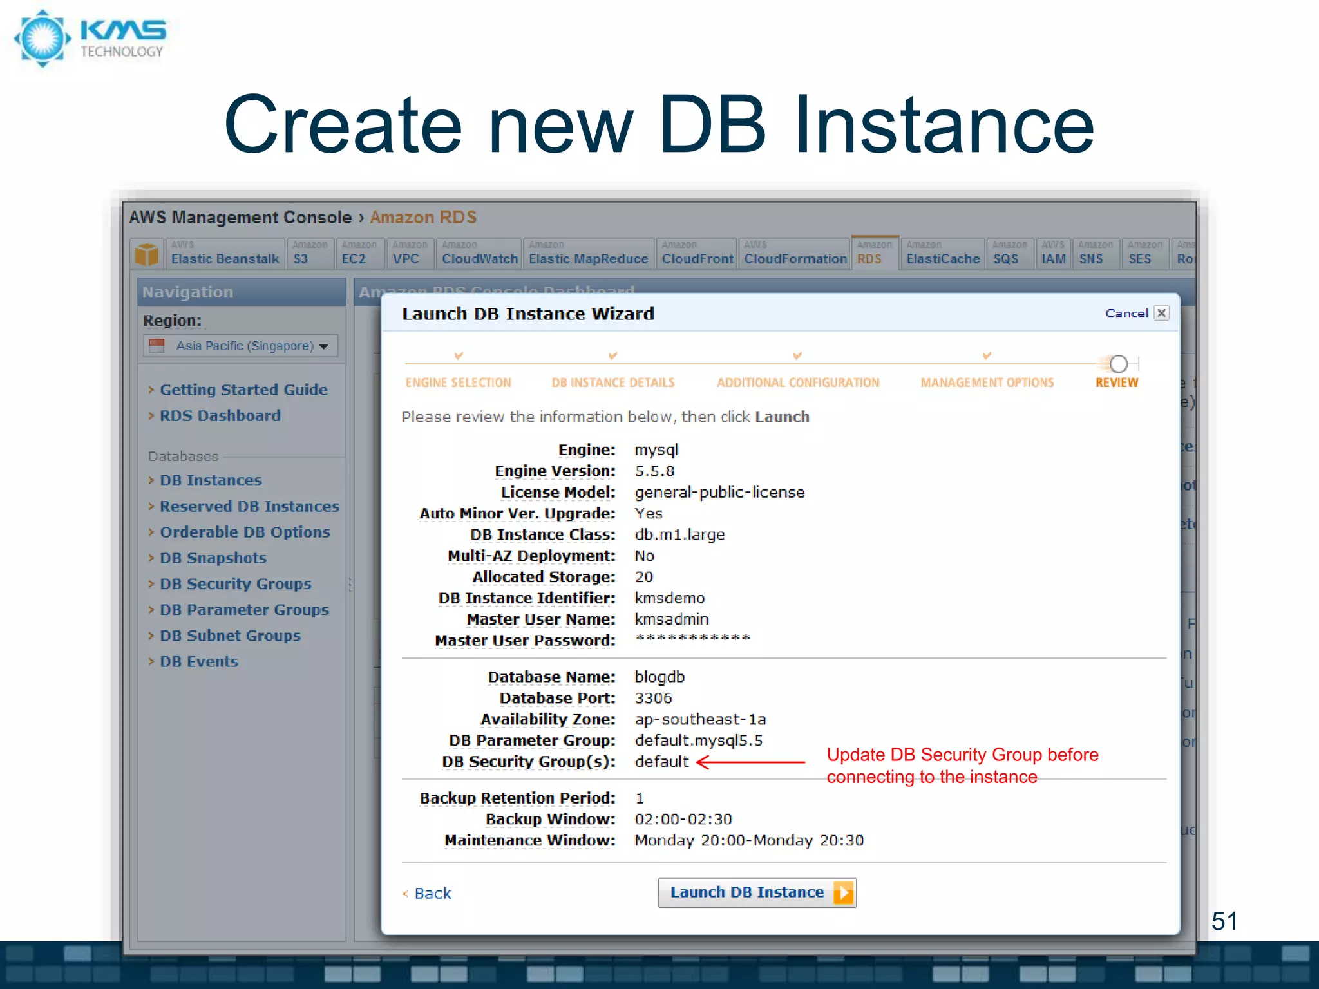Click the Management Options wizard step
1319x989 pixels.
click(x=987, y=382)
